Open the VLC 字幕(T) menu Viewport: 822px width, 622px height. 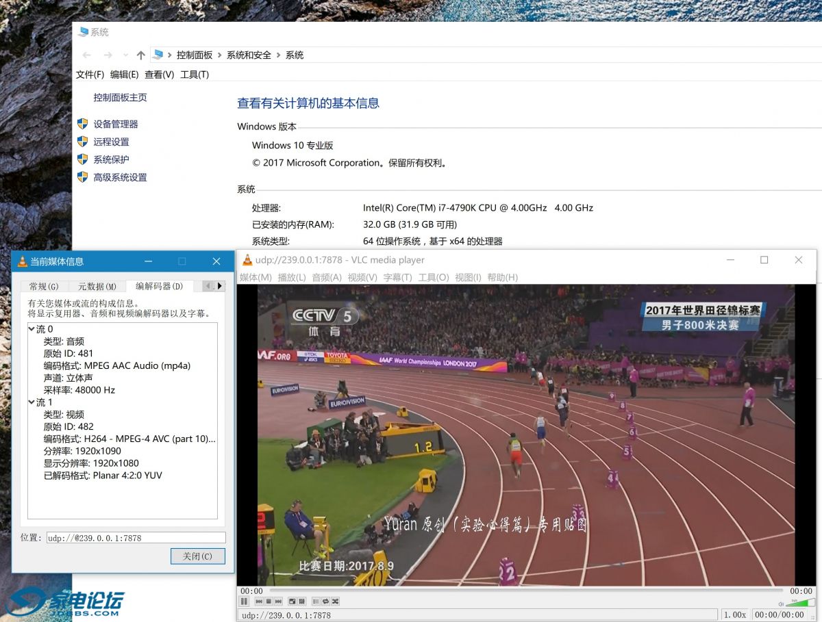397,277
